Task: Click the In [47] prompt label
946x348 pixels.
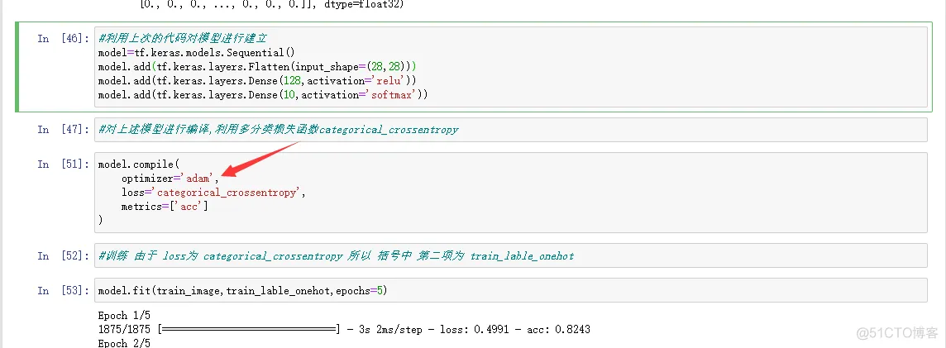Action: coord(62,129)
